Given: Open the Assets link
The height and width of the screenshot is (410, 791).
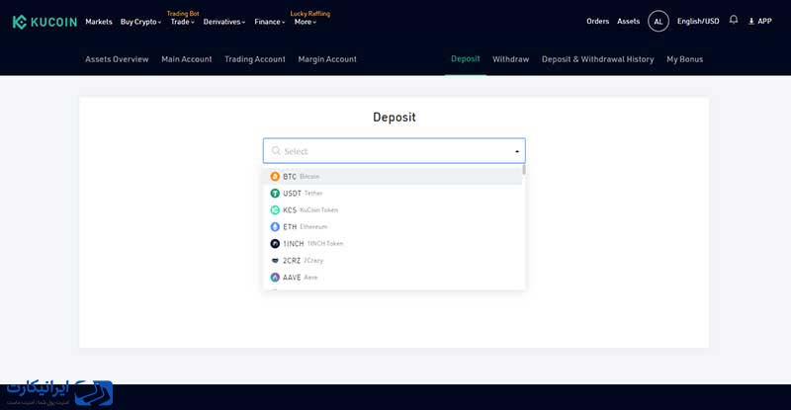Looking at the screenshot, I should [628, 21].
